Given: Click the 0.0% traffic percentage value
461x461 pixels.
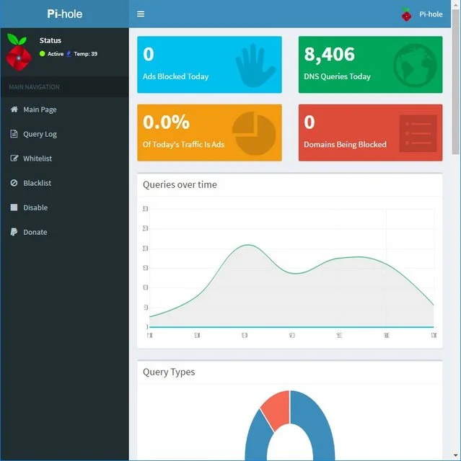Looking at the screenshot, I should click(166, 122).
